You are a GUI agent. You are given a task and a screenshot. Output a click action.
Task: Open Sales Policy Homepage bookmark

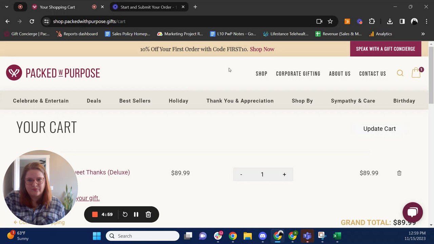coord(127,34)
